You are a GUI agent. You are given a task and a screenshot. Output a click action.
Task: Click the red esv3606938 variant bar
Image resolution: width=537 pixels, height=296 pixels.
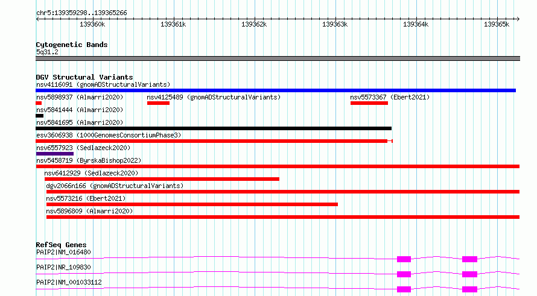point(214,141)
